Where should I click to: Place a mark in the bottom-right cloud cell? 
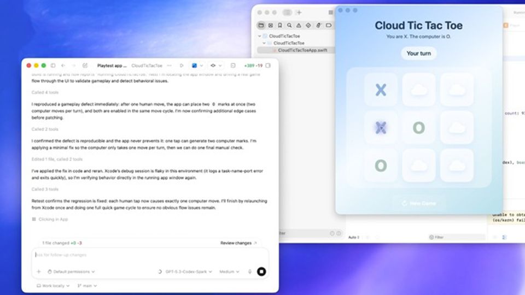tap(457, 166)
